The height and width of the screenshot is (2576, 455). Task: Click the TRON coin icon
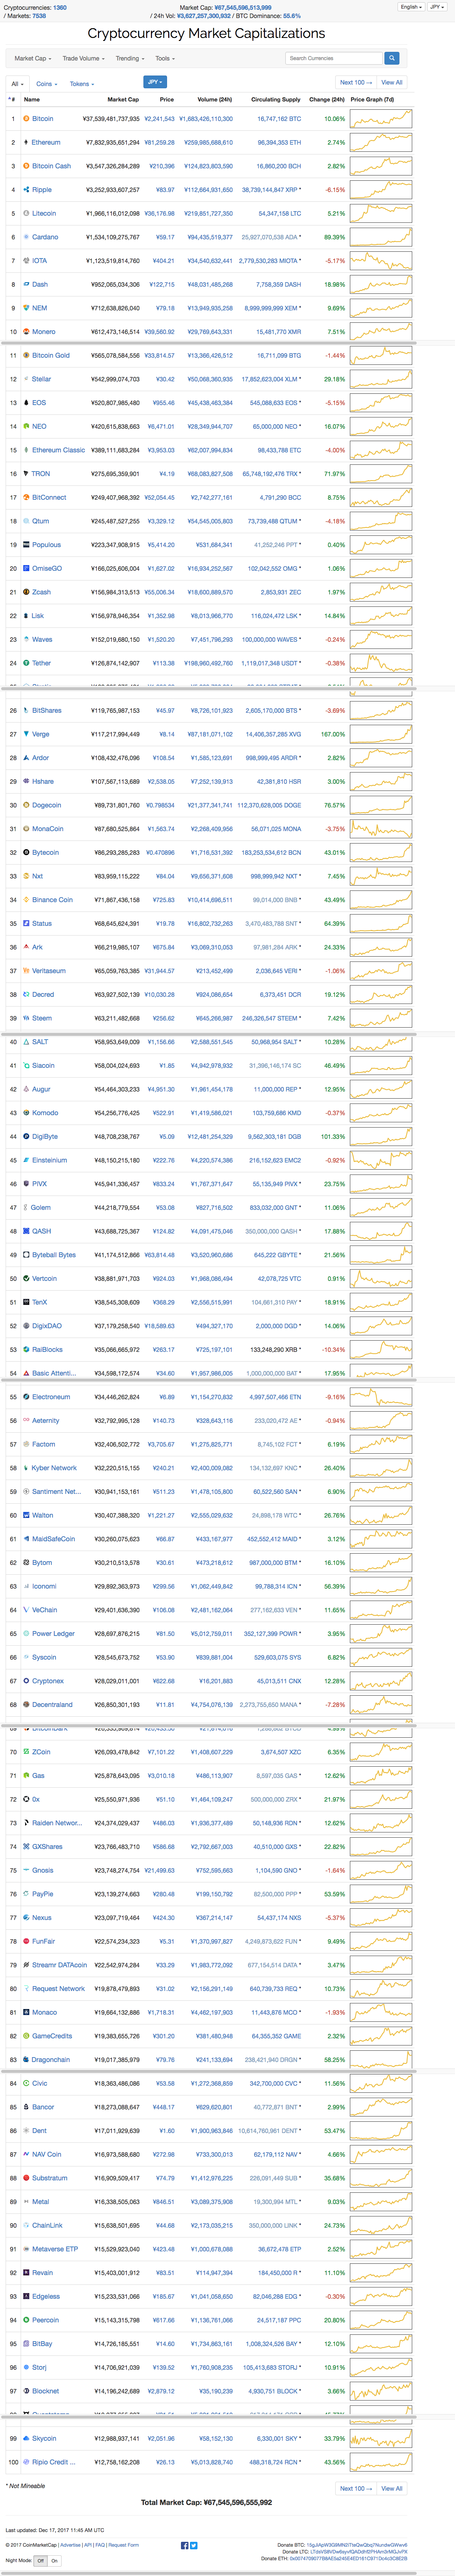[26, 474]
